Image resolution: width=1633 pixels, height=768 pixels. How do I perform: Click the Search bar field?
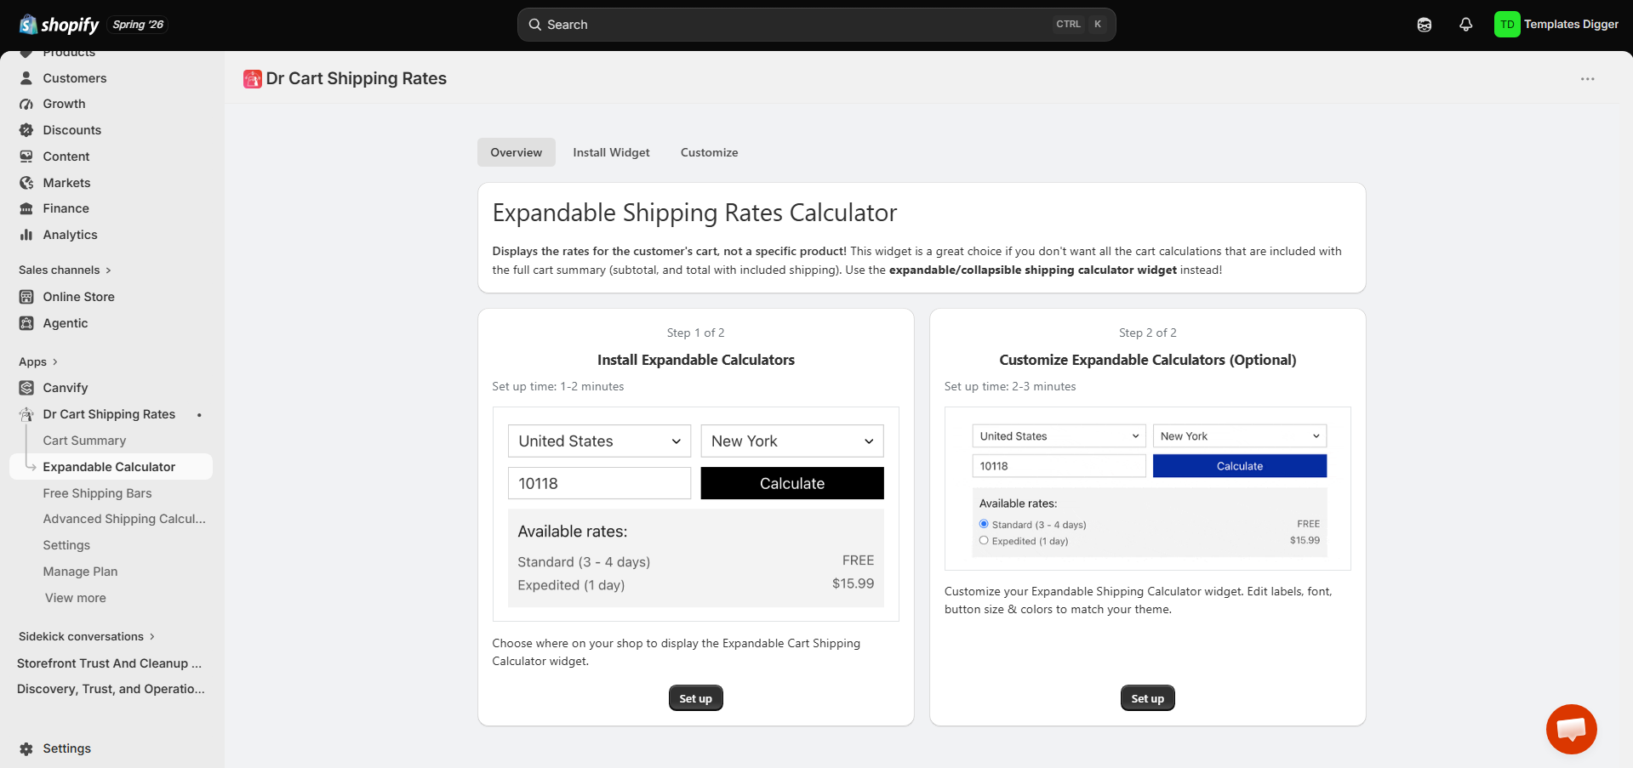pyautogui.click(x=816, y=25)
